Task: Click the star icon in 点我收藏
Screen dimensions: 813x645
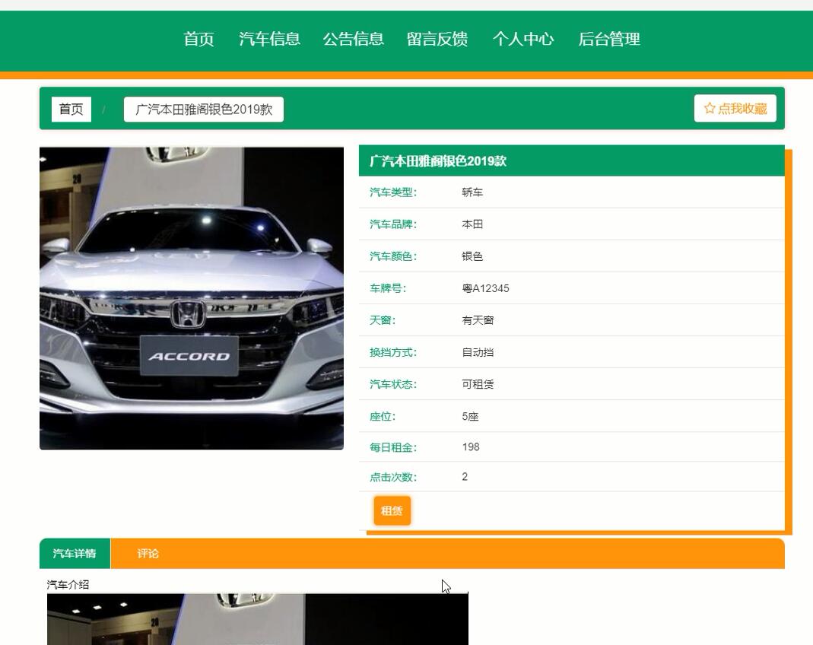Action: click(x=710, y=108)
